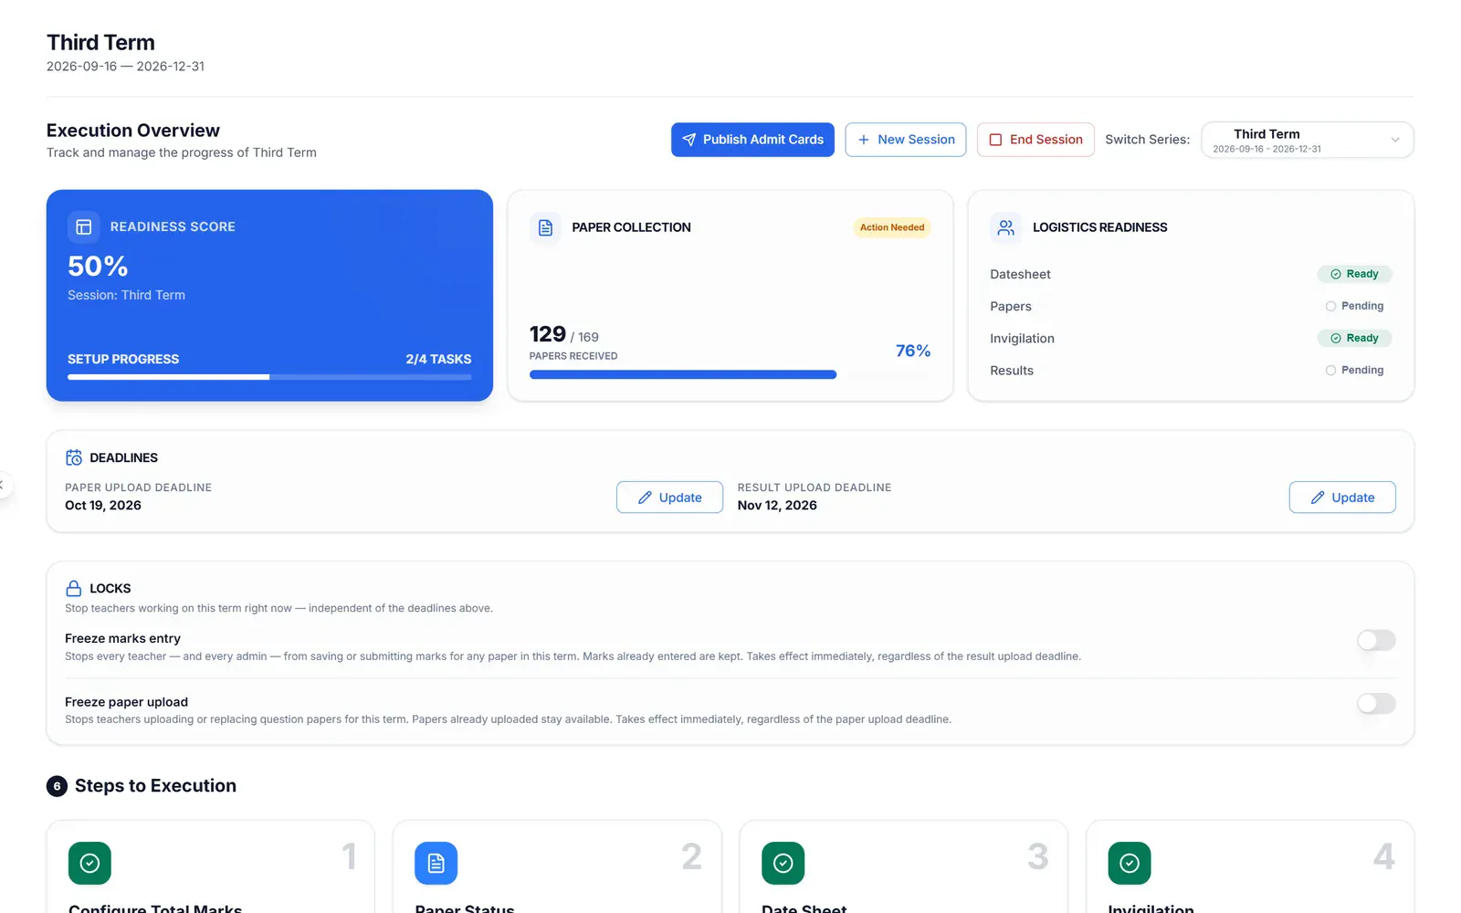Image resolution: width=1461 pixels, height=913 pixels.
Task: Click the Session: Third Term label
Action: [126, 295]
